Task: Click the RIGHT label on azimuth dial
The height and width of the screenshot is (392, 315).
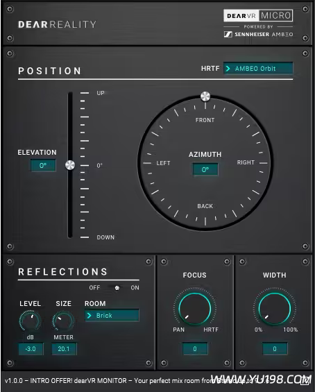Action: pos(246,162)
